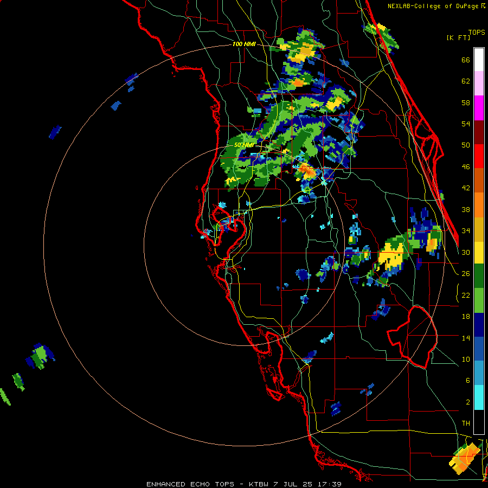Pick the light blue swatch near 6
The width and height of the screenshot is (488, 488).
(479, 373)
